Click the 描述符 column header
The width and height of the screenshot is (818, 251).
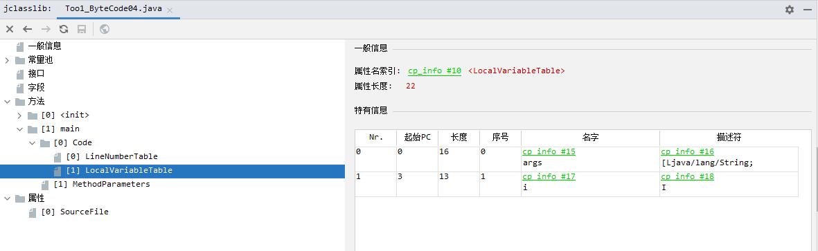coord(729,138)
